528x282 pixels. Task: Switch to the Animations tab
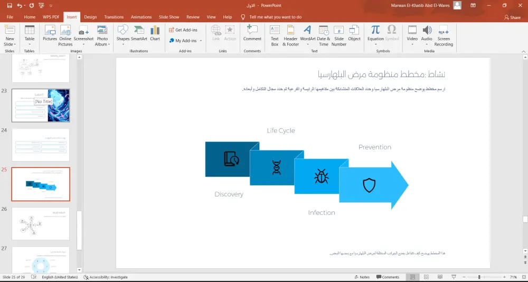pos(142,17)
